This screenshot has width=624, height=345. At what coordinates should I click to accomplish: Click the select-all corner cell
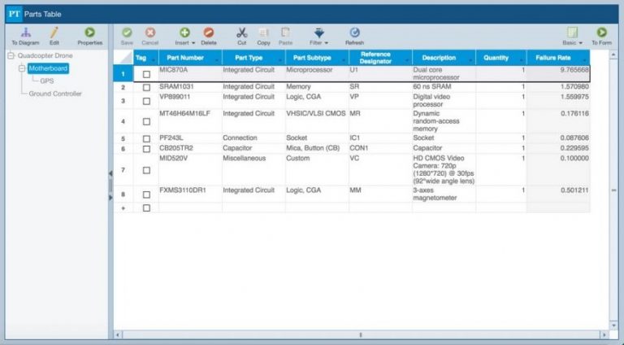(x=123, y=58)
